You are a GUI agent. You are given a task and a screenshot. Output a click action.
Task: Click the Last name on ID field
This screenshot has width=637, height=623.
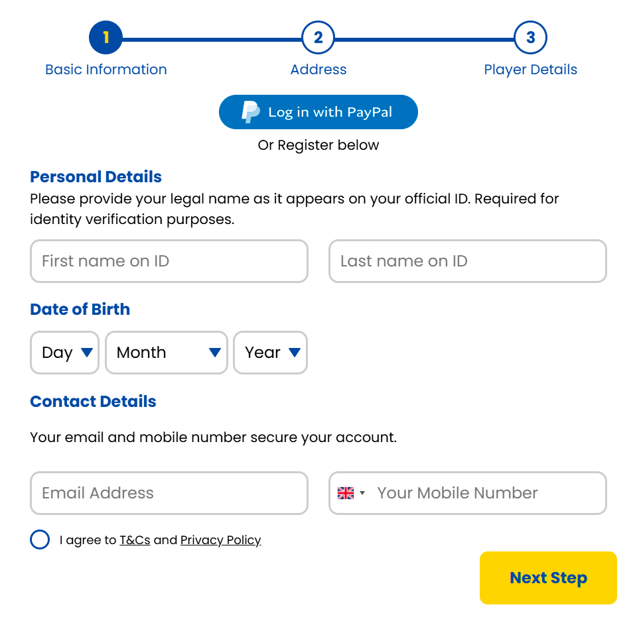pos(467,261)
